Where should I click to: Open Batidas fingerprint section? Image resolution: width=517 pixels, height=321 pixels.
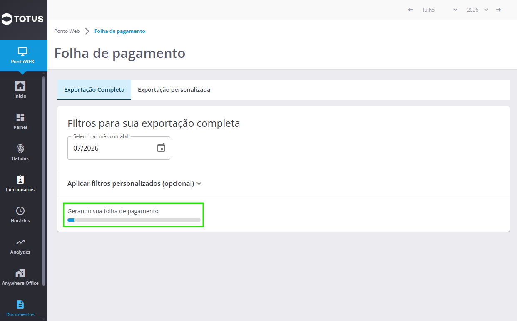pyautogui.click(x=20, y=152)
